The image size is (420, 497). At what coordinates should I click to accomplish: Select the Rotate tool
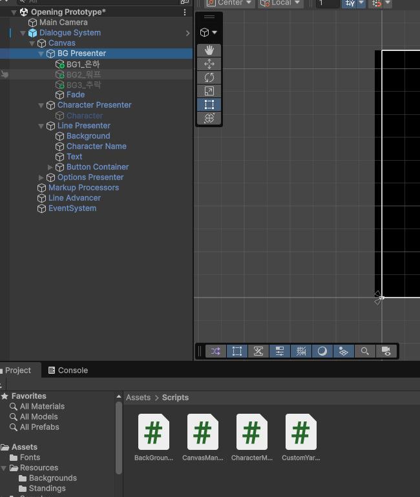[x=209, y=77]
